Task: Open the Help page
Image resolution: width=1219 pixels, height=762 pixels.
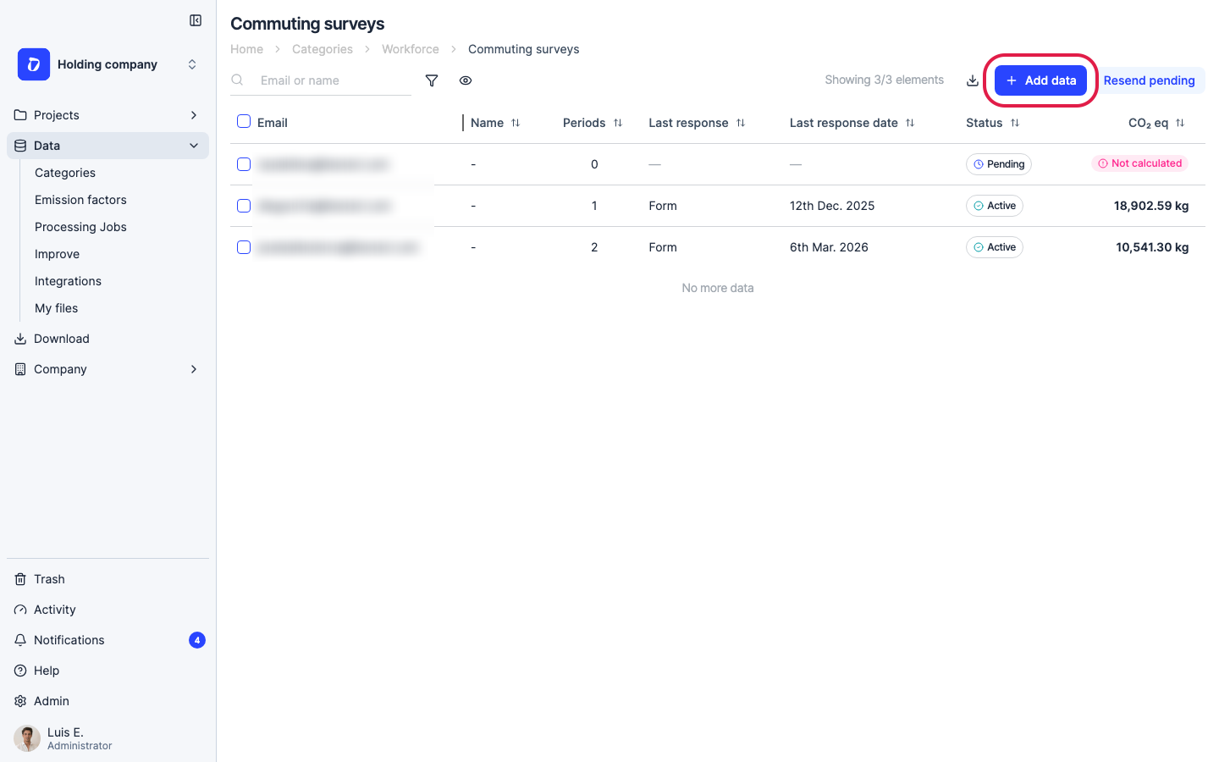Action: click(x=108, y=671)
